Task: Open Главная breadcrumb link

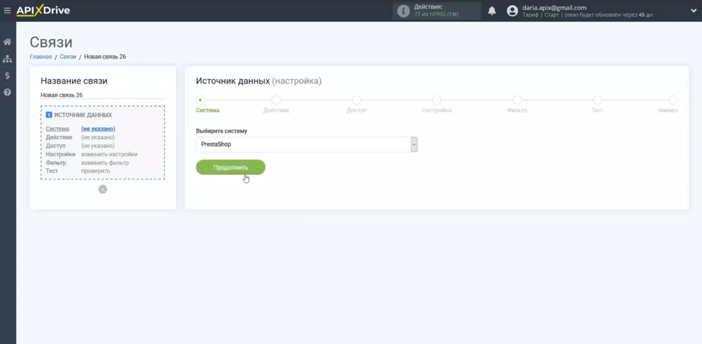Action: [x=41, y=57]
